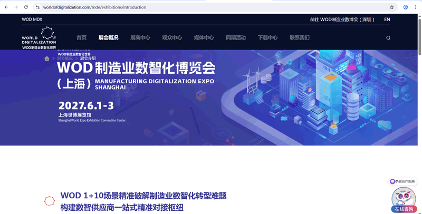
Task: Click 展会概况 in the breadcrumb
Action: point(65,59)
